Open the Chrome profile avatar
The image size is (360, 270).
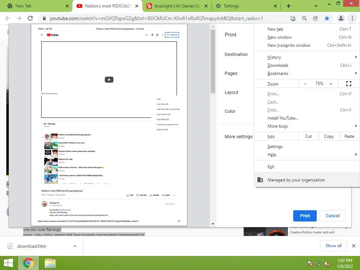(x=341, y=18)
